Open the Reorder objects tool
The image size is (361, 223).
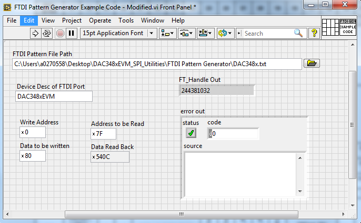point(225,34)
